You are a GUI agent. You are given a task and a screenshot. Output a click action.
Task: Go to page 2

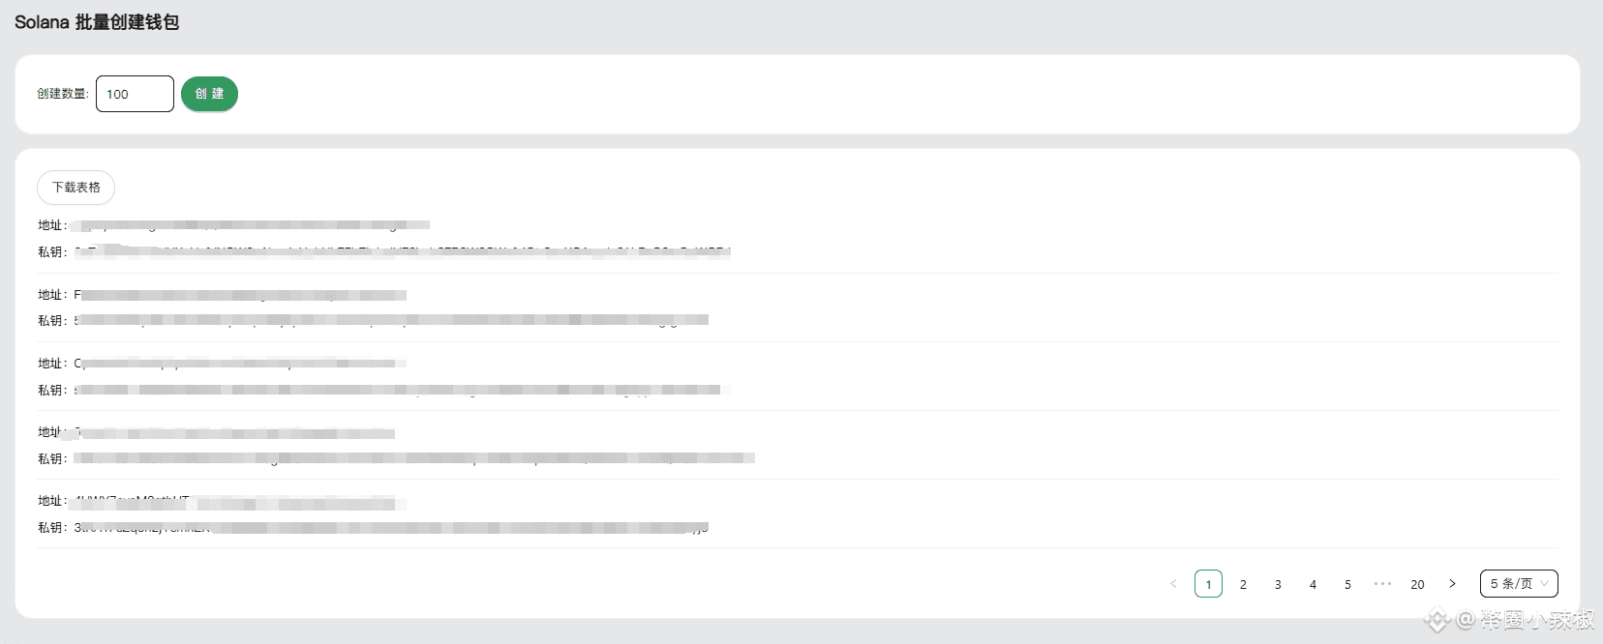coord(1243,584)
